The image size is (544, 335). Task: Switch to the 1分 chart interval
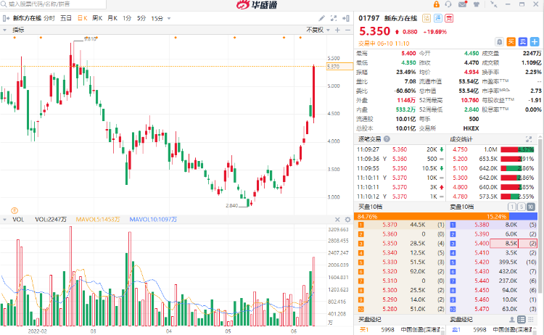click(x=127, y=18)
